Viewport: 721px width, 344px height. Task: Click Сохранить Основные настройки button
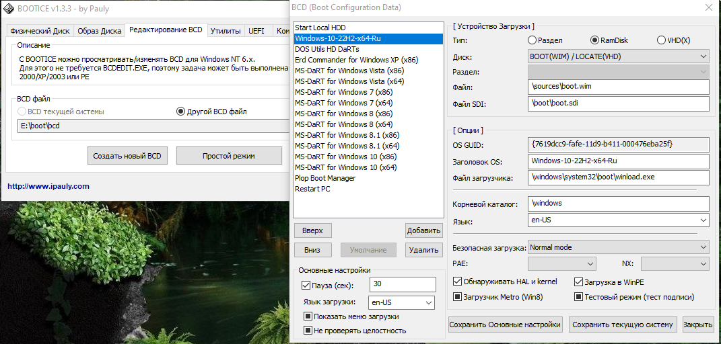coord(506,325)
